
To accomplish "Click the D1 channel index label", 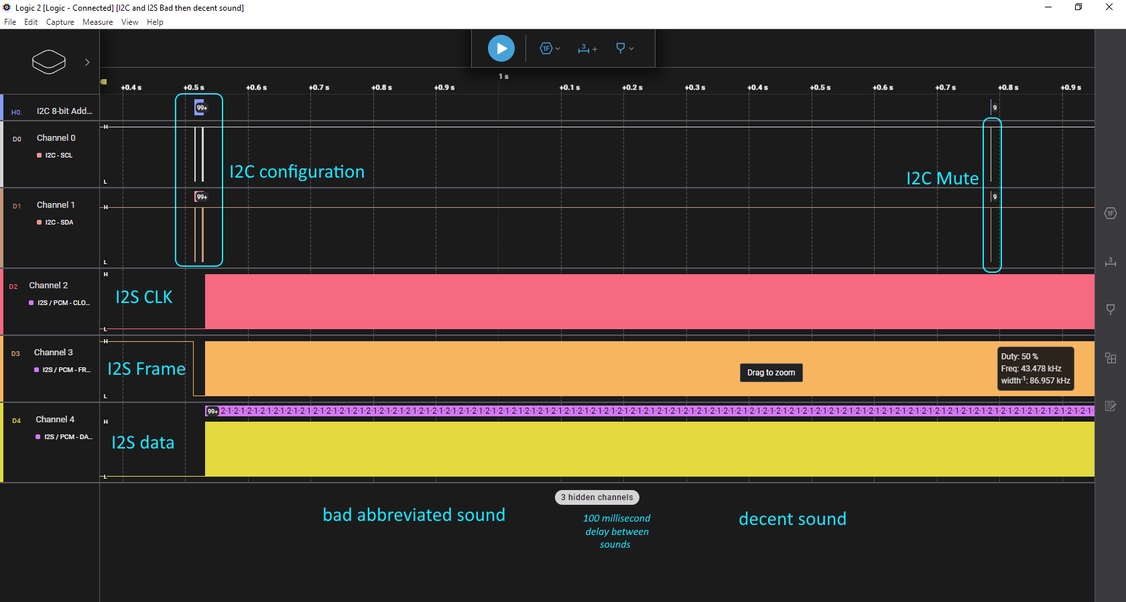I will tap(17, 206).
